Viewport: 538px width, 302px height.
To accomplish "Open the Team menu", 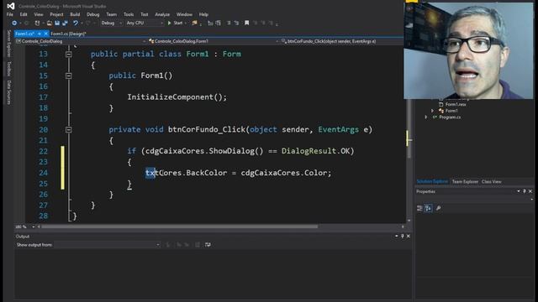I will 112,14.
